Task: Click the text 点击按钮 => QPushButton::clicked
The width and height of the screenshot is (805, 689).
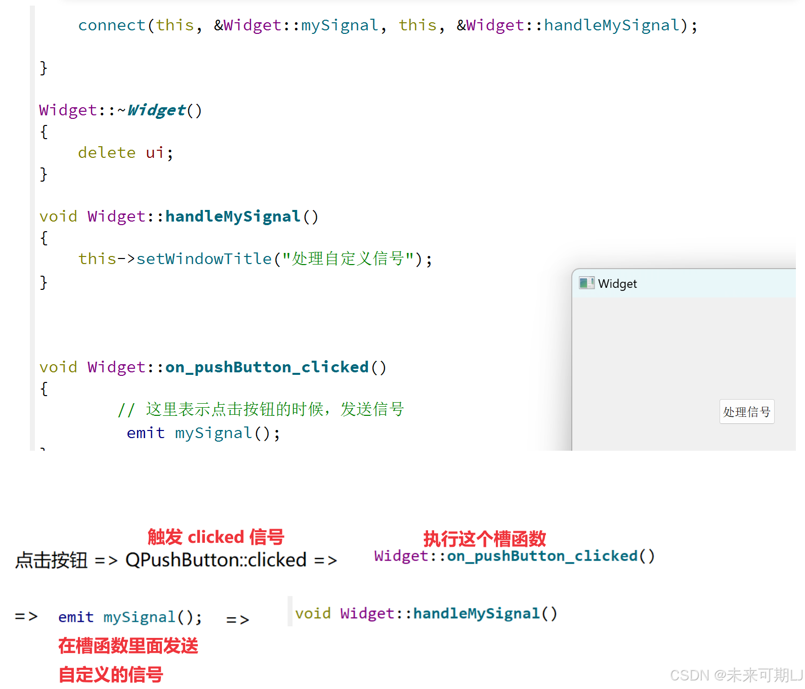Action: tap(161, 560)
